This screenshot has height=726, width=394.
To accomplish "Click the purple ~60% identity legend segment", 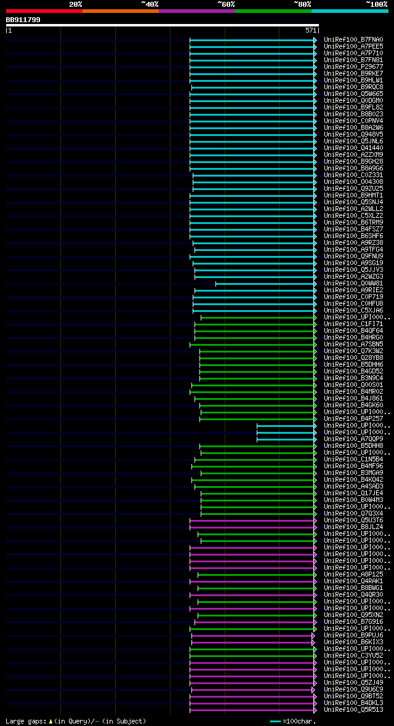I will (x=197, y=10).
